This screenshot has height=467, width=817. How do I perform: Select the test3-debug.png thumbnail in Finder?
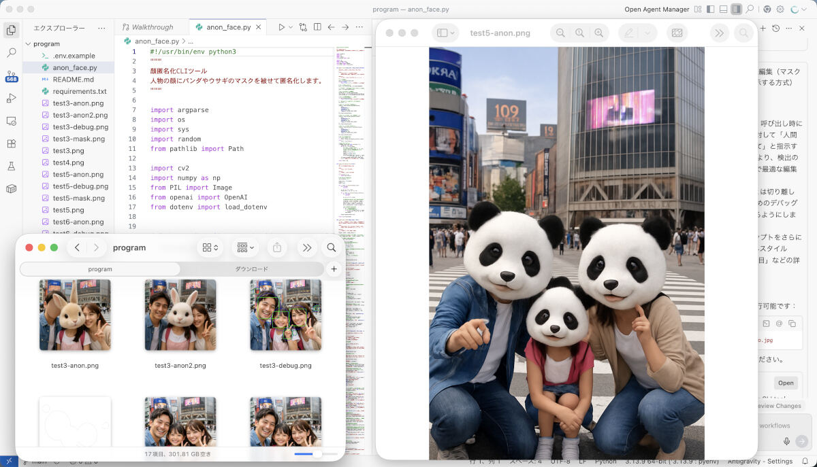tap(285, 314)
